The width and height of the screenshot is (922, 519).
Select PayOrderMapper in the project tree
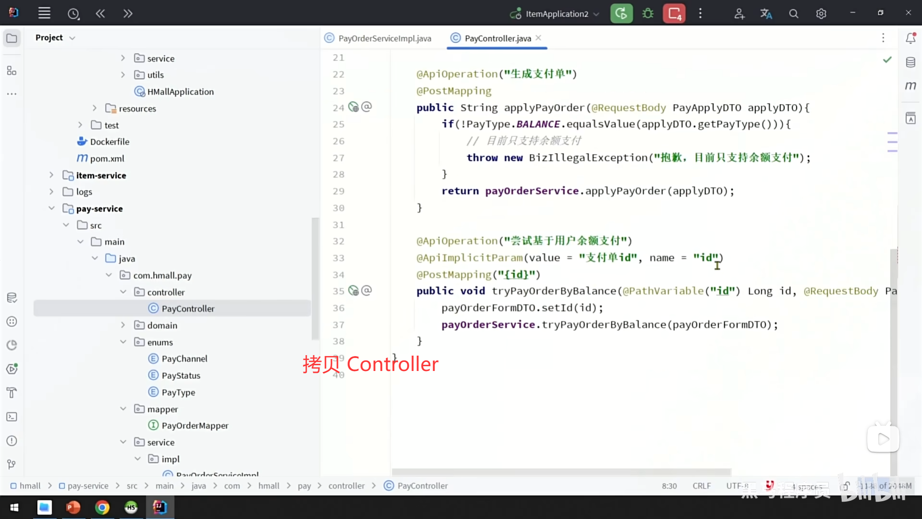[194, 426]
